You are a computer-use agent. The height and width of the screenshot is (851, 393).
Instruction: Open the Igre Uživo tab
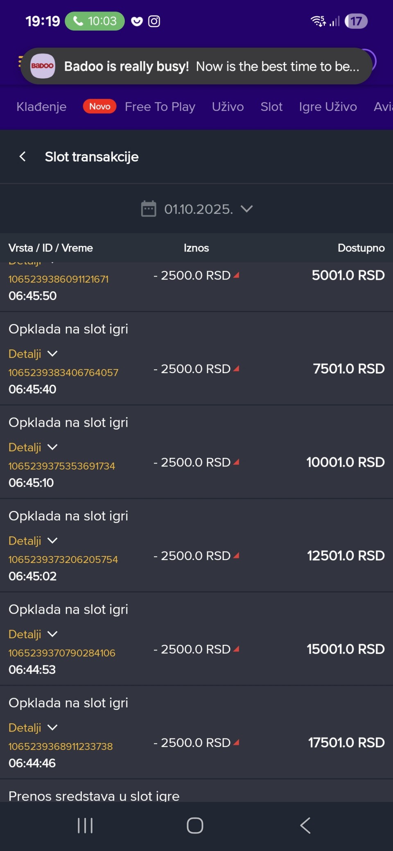coord(328,107)
